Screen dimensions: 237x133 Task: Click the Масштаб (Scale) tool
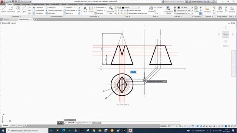pyautogui.click(x=50, y=13)
